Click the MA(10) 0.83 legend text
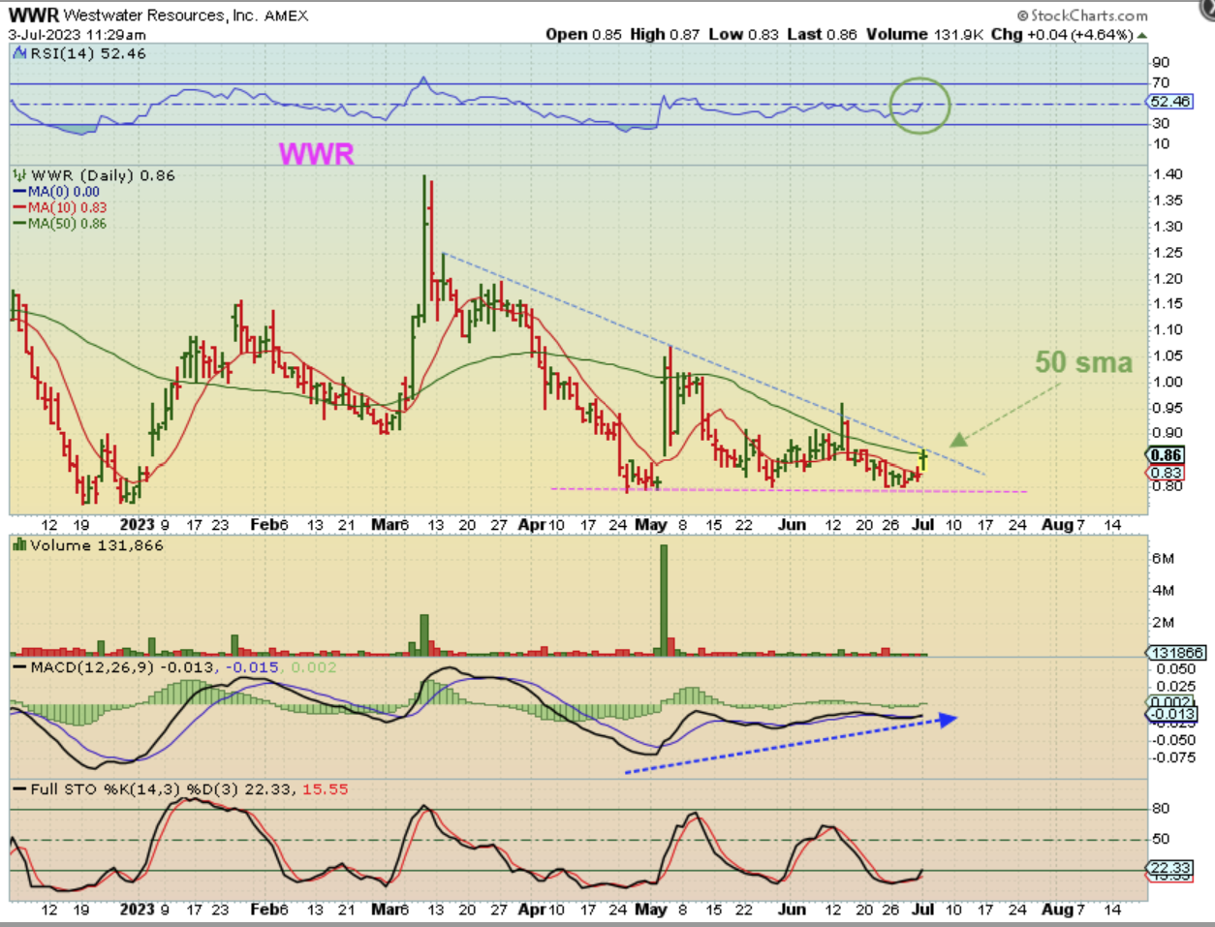The height and width of the screenshot is (927, 1215). click(68, 207)
